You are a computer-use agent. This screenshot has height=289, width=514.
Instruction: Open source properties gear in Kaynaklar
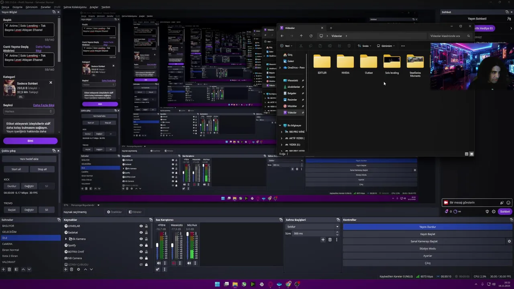pyautogui.click(x=78, y=269)
